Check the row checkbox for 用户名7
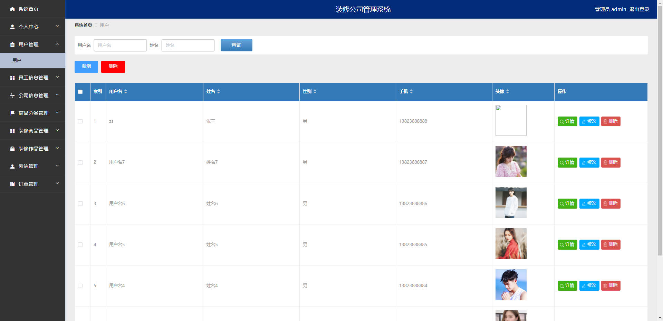663x321 pixels. pos(80,162)
